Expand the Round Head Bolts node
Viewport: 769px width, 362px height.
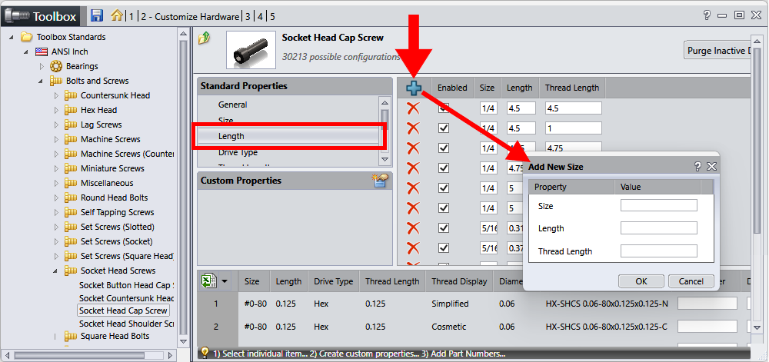pyautogui.click(x=56, y=198)
